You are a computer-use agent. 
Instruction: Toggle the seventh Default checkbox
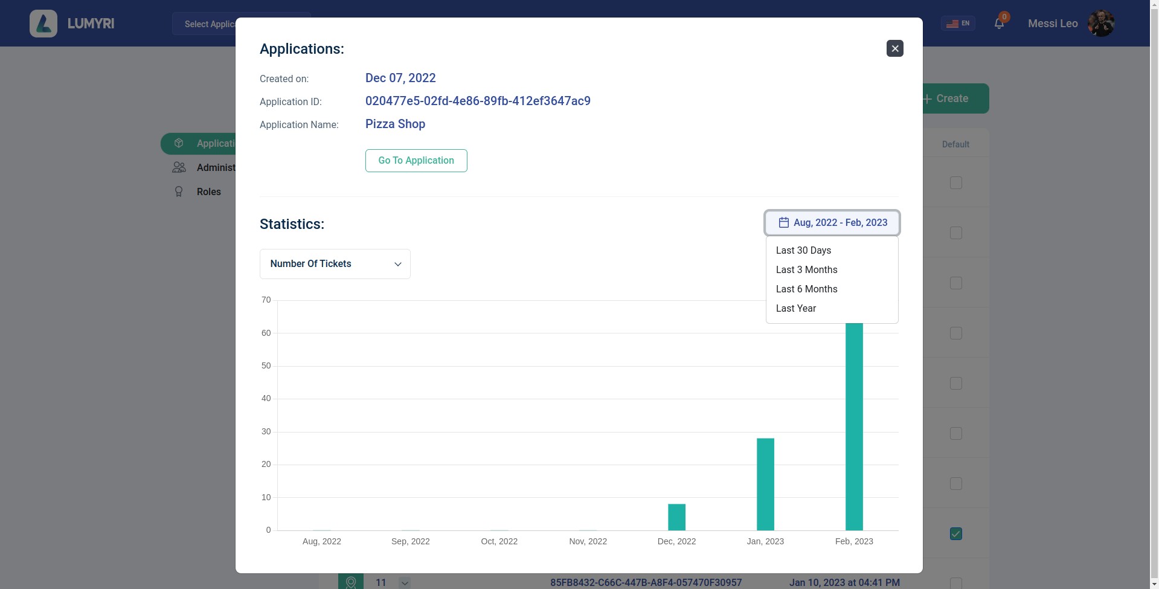pyautogui.click(x=955, y=484)
